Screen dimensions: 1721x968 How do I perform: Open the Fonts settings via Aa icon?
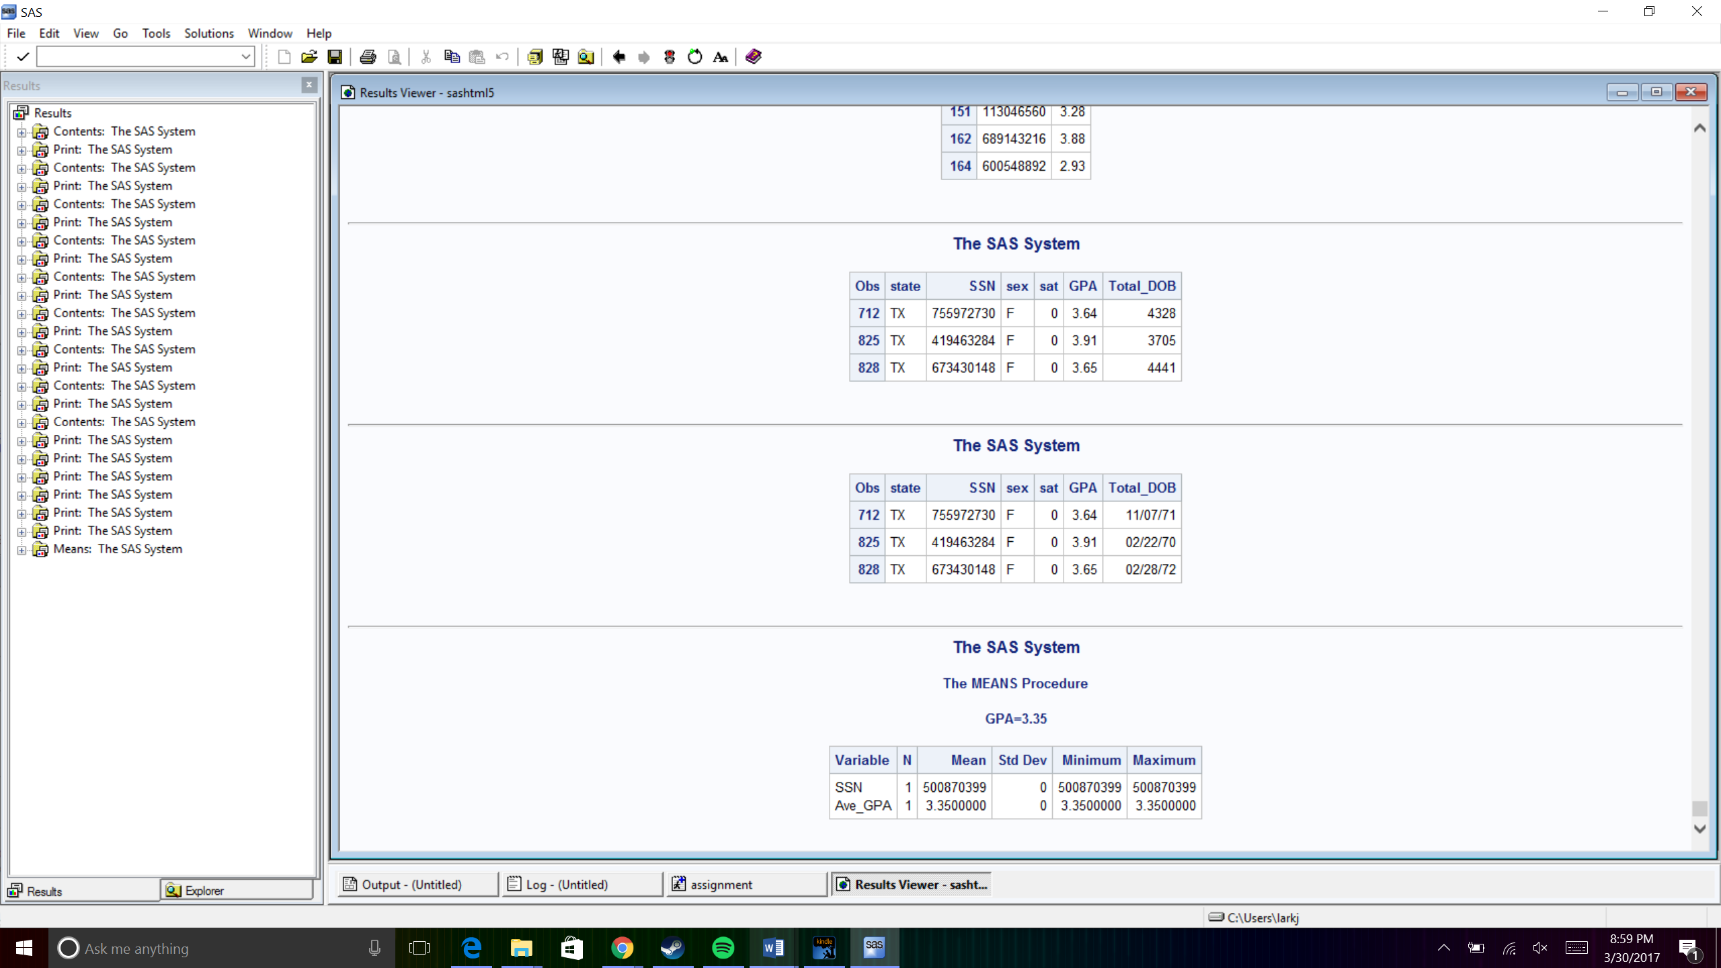click(720, 56)
